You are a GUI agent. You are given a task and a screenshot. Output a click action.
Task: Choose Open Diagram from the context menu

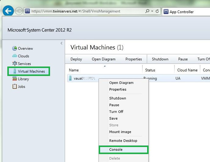coord(121,83)
